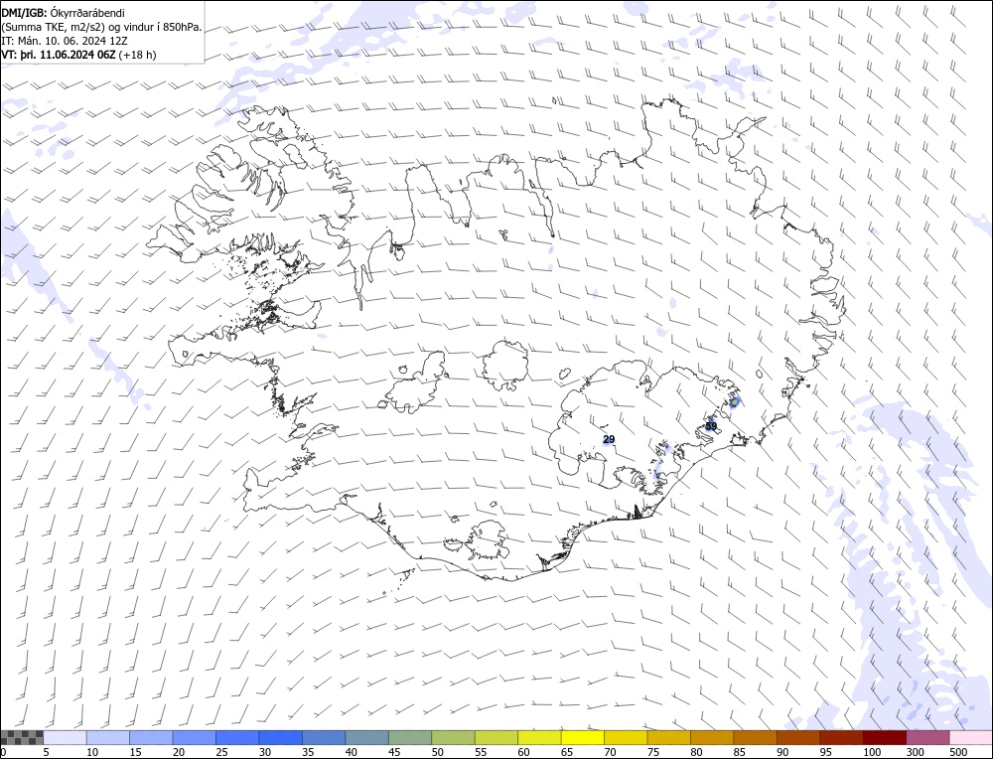Image resolution: width=993 pixels, height=759 pixels.
Task: Select the legend swatch between 10 and 15
Action: [x=108, y=737]
